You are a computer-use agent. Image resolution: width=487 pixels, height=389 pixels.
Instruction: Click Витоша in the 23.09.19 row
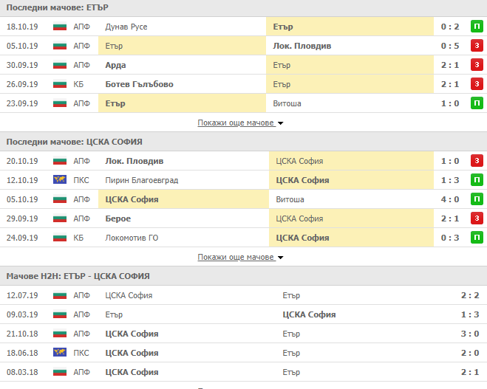click(287, 103)
